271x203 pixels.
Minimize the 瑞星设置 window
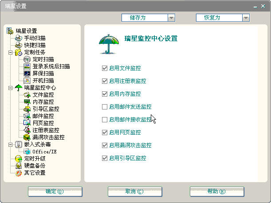tap(255, 7)
